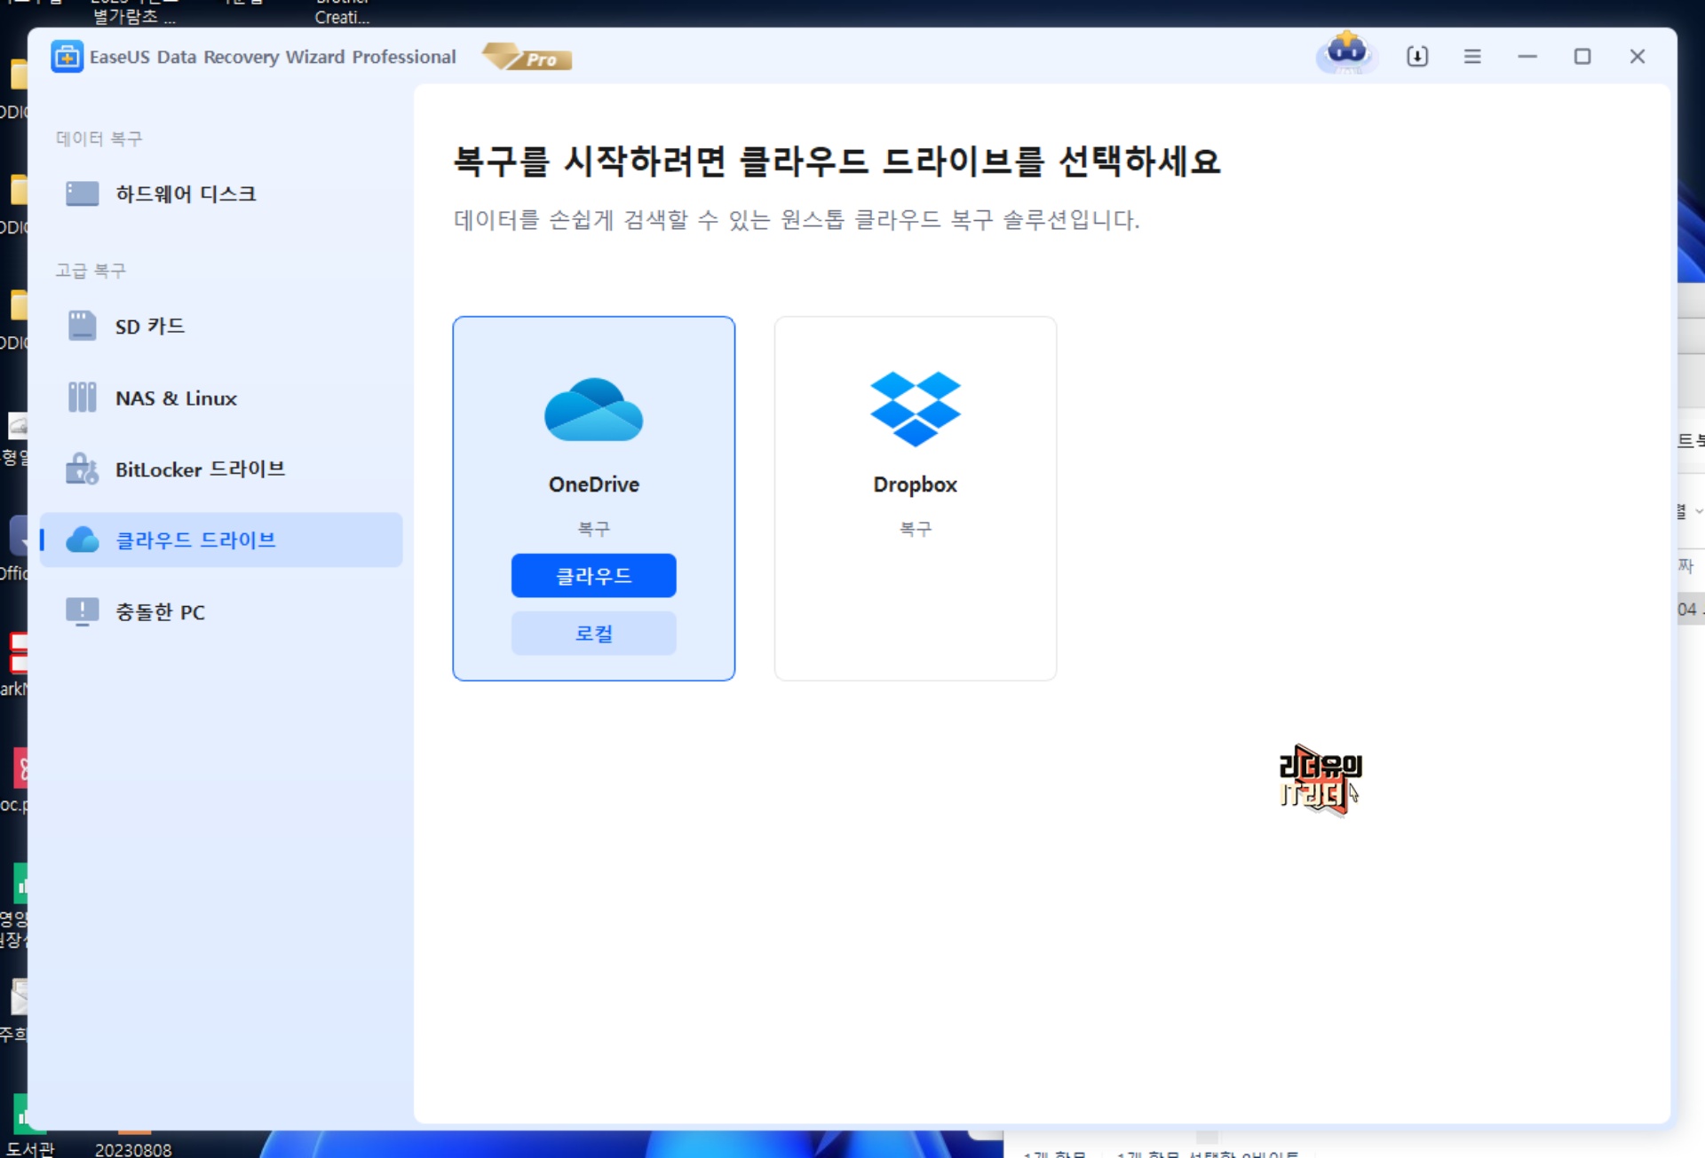Image resolution: width=1705 pixels, height=1158 pixels.
Task: Select the SD card icon
Action: tap(83, 326)
